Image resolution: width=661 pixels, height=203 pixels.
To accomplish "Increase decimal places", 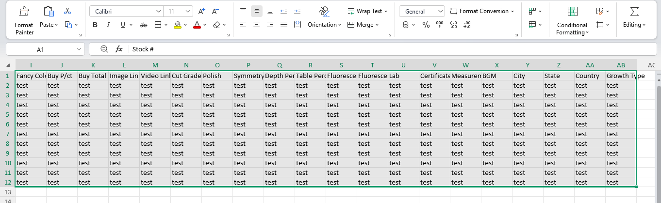I will tap(453, 25).
